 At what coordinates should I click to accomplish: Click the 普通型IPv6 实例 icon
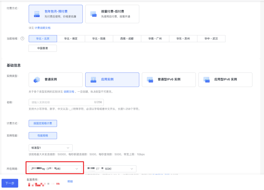[150, 80]
